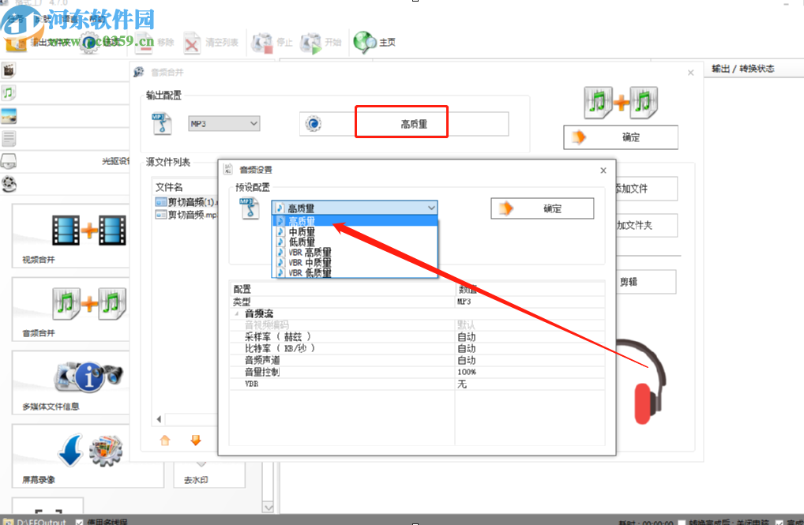The image size is (804, 525).
Task: Click the Stop (停止) icon on toolbar
Action: tap(261, 43)
